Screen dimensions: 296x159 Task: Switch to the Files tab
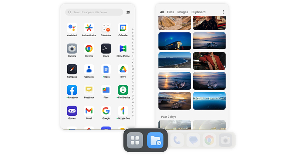[171, 12]
